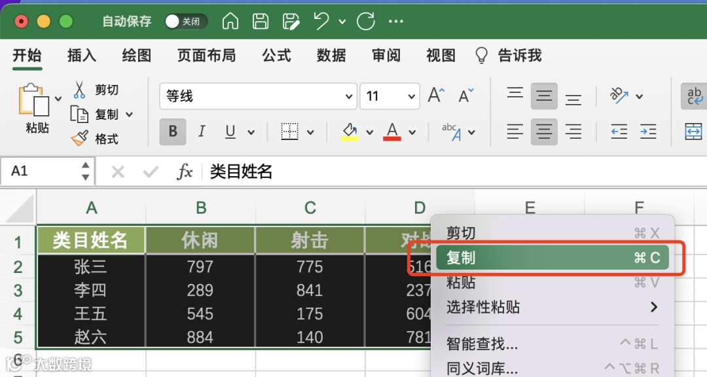Open the 绘图 tab
Screen dimensions: 707x377
click(x=137, y=56)
